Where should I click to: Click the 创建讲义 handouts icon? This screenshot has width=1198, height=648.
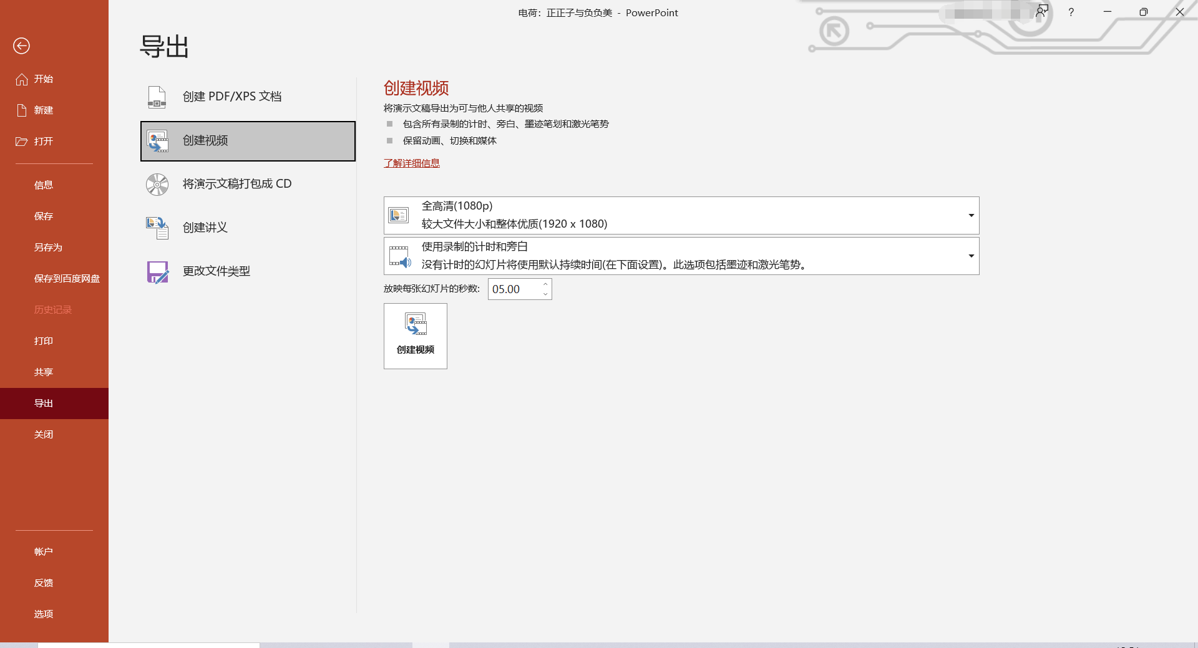157,228
